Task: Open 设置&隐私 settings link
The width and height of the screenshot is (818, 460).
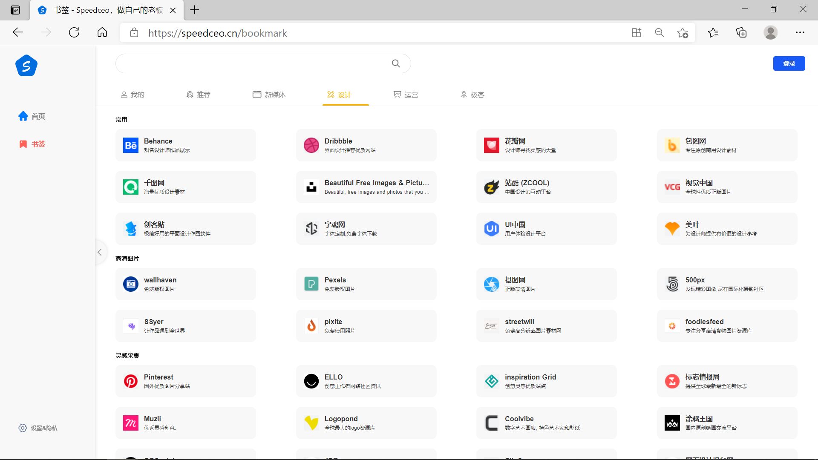Action: click(x=38, y=428)
